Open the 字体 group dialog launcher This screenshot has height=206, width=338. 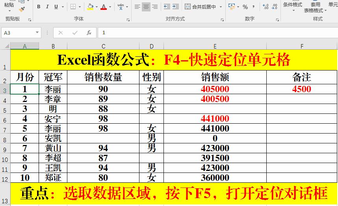[x=128, y=20]
